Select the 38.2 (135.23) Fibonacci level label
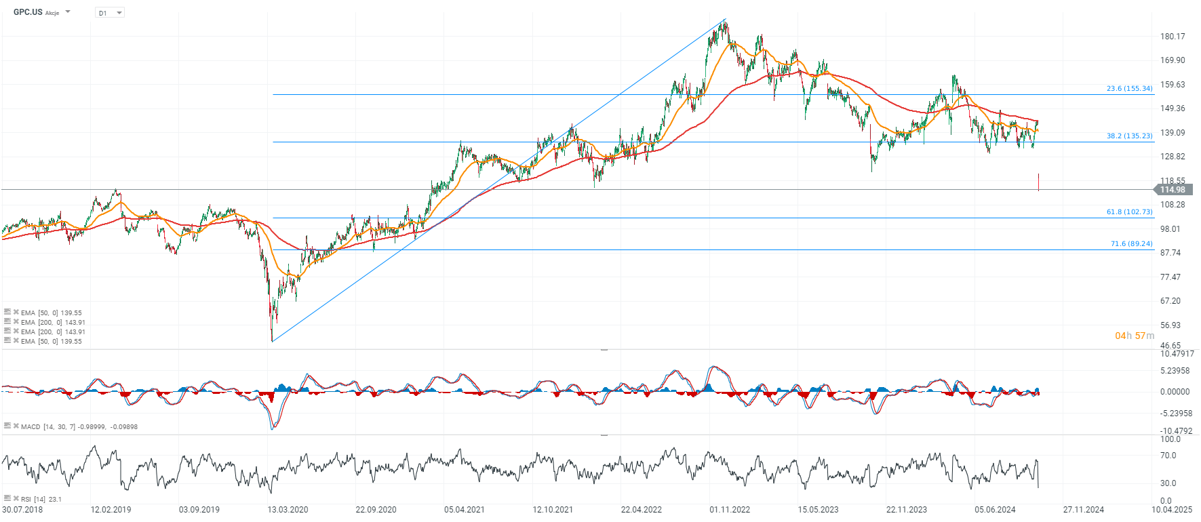 tap(1129, 136)
